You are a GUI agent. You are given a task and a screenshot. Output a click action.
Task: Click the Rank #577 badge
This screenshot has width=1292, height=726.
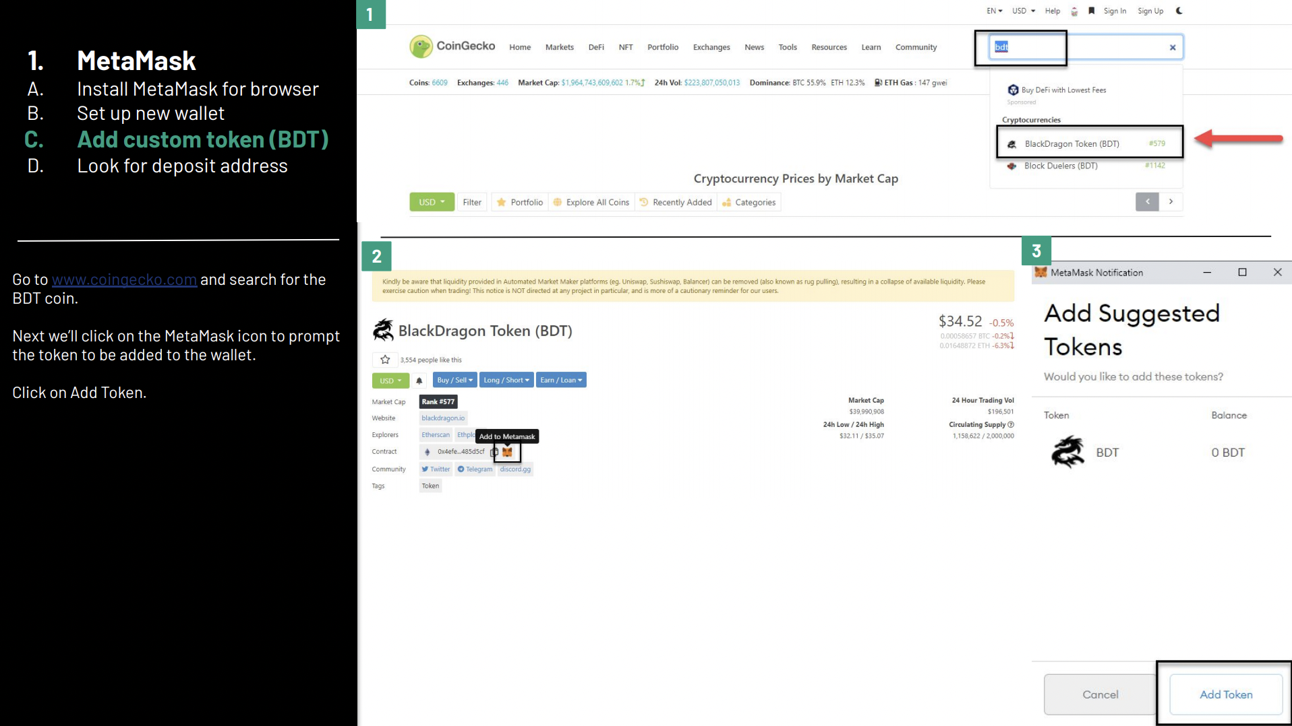[x=438, y=402]
